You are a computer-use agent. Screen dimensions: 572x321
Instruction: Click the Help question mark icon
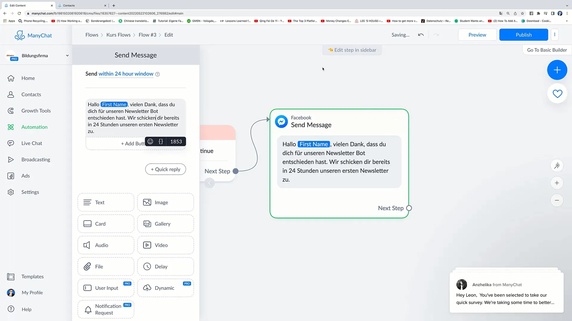tap(11, 309)
